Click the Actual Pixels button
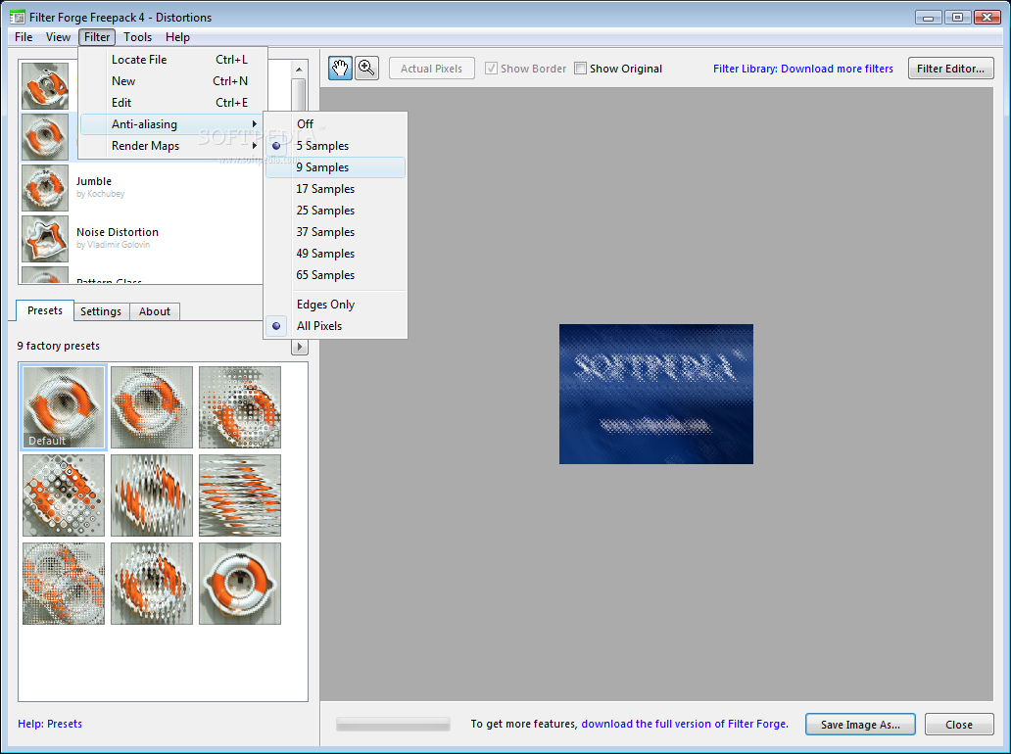The image size is (1011, 754). [431, 69]
